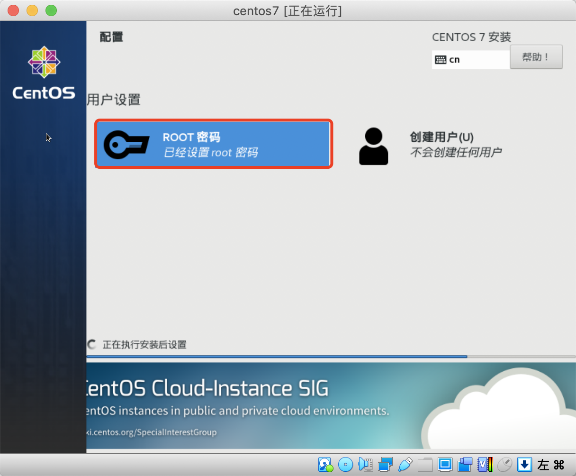The height and width of the screenshot is (476, 576).
Task: Click the SpecialInterestGroup wiki link text
Action: [152, 432]
